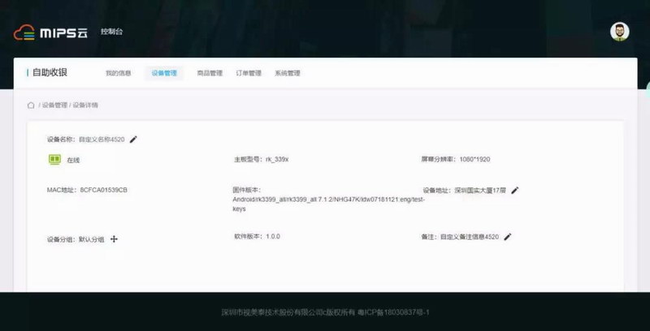
Task: Click 设备详情 breadcrumb item
Action: coord(85,105)
